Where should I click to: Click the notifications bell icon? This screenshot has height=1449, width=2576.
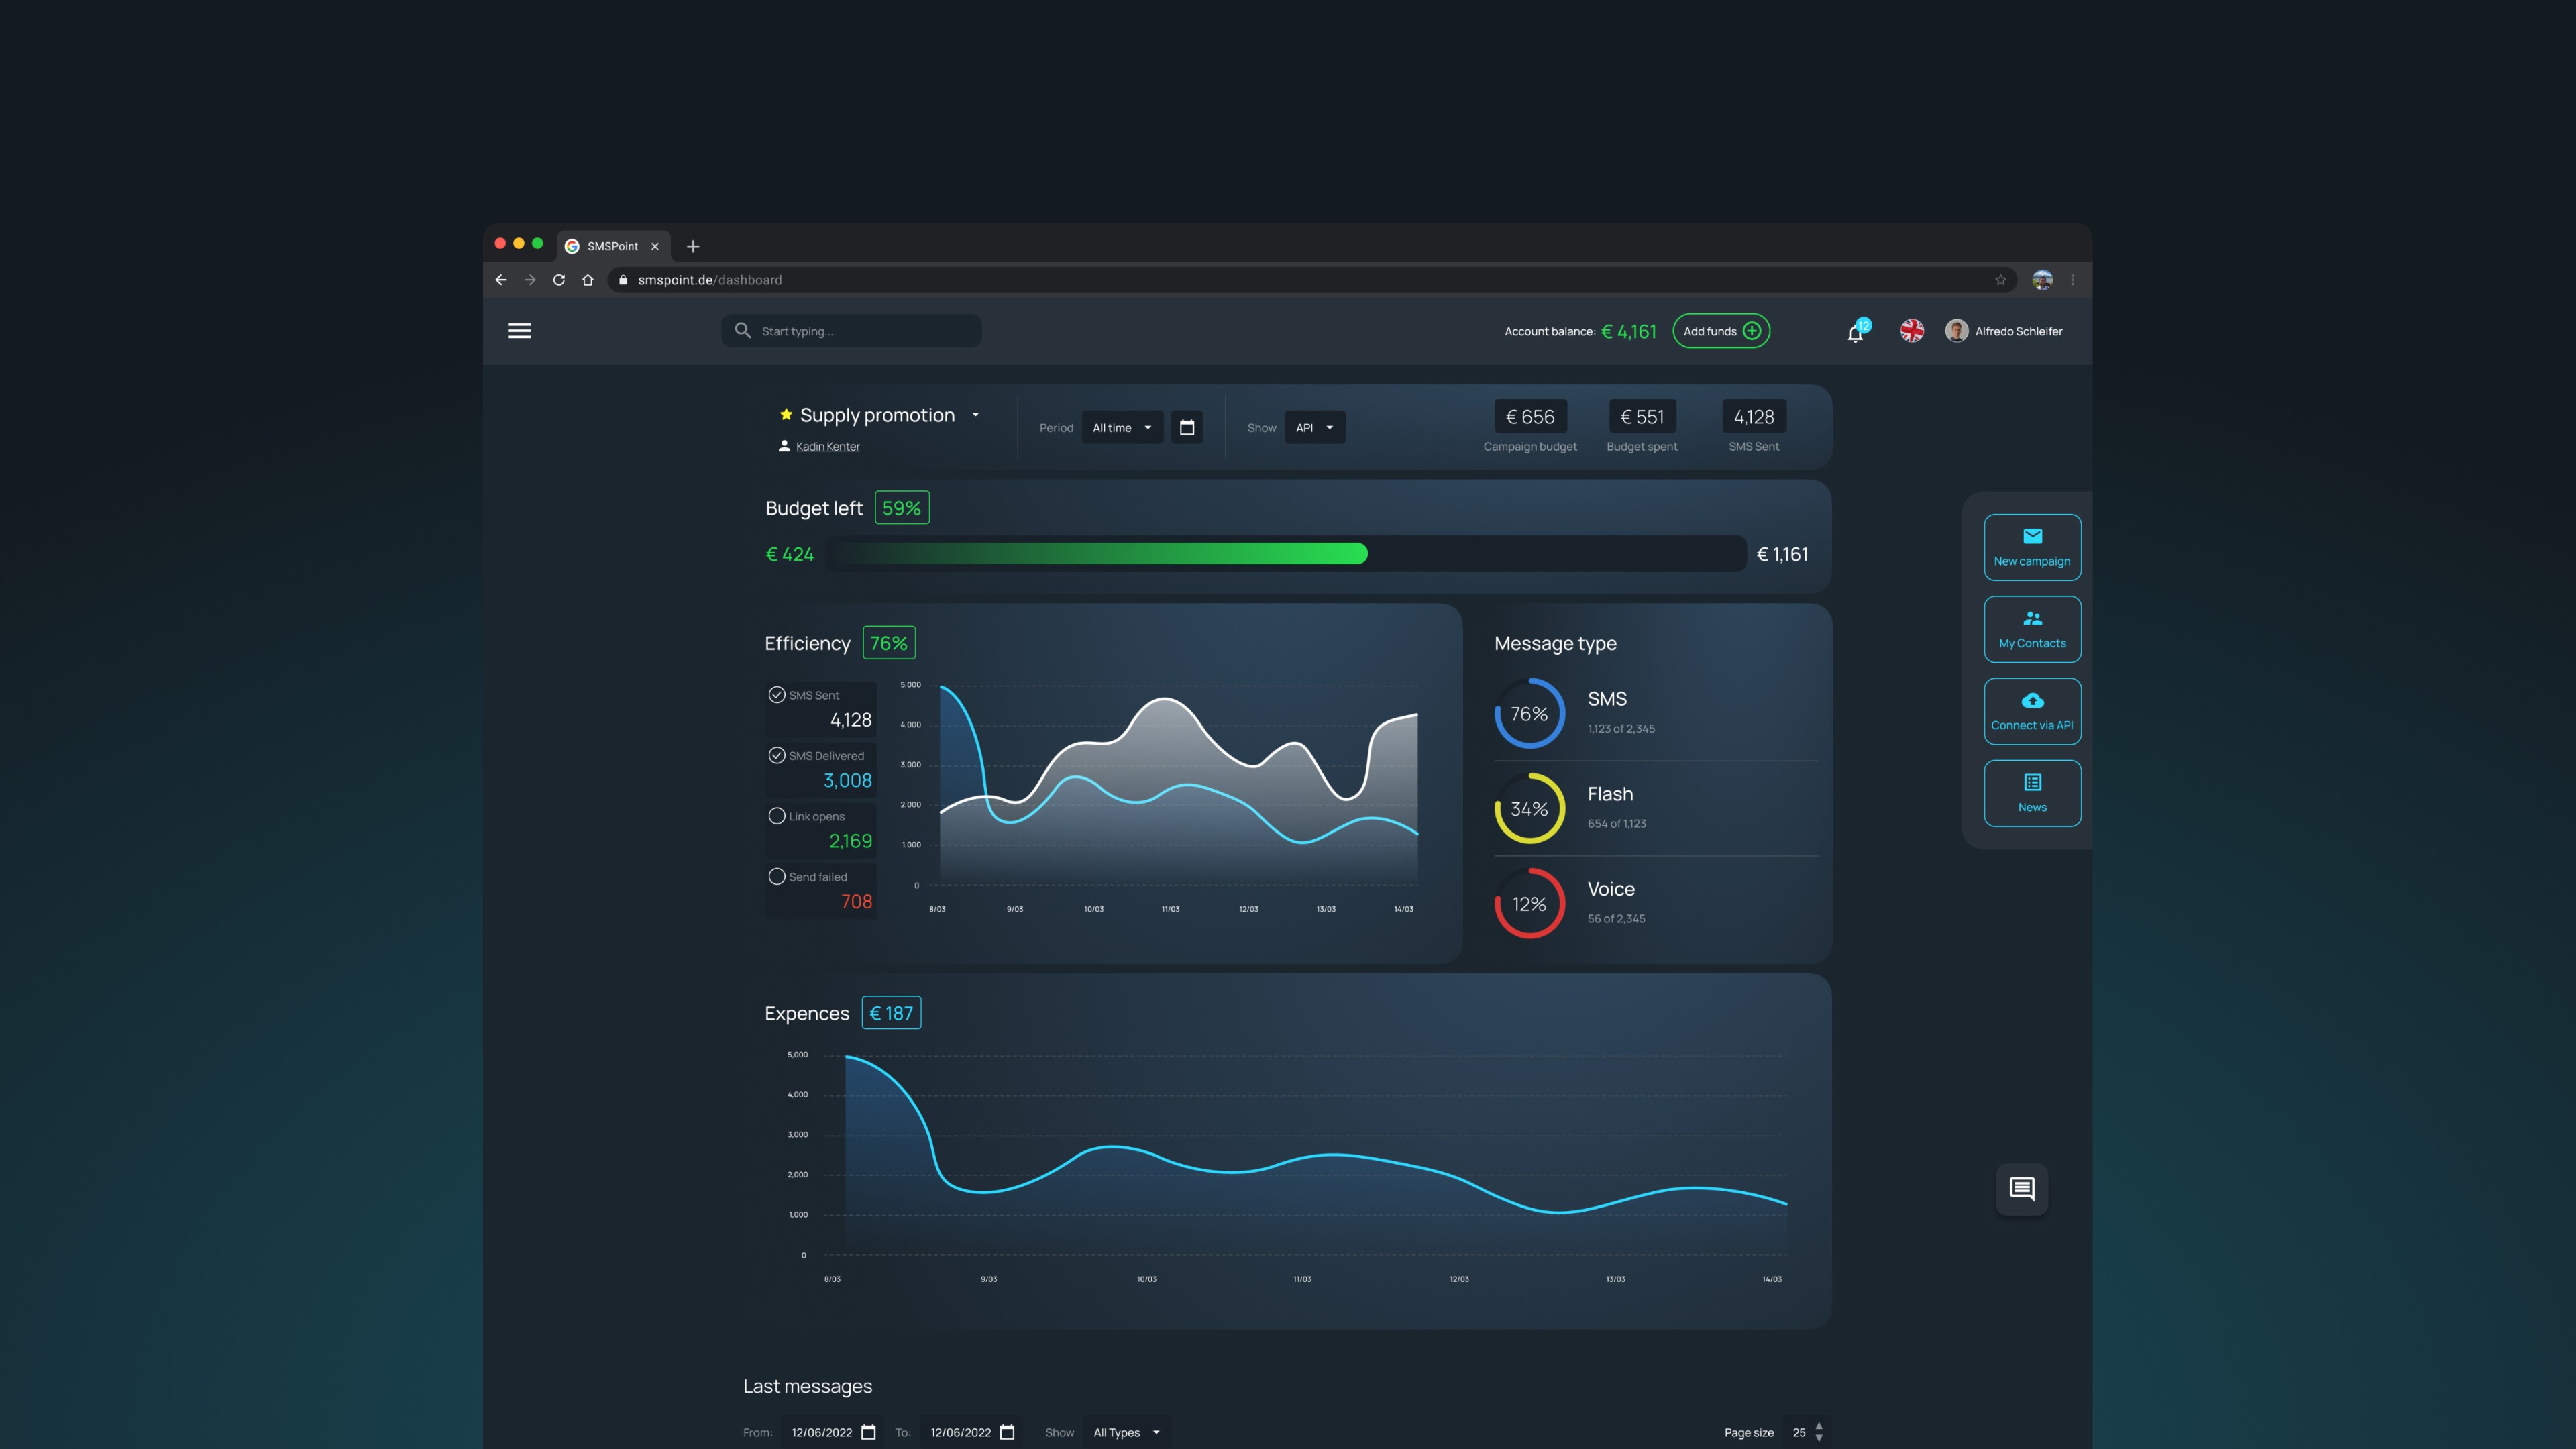pyautogui.click(x=1855, y=333)
